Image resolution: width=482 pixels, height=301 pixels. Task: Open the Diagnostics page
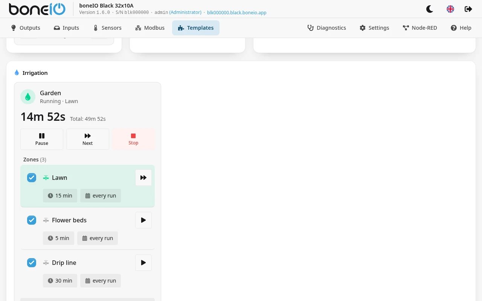pos(326,28)
